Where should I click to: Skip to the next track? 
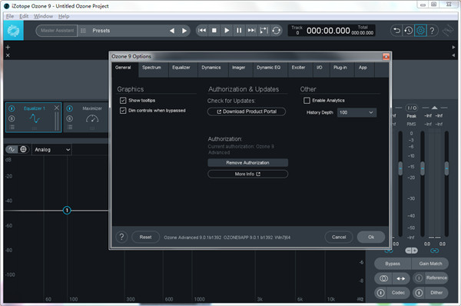(251, 30)
